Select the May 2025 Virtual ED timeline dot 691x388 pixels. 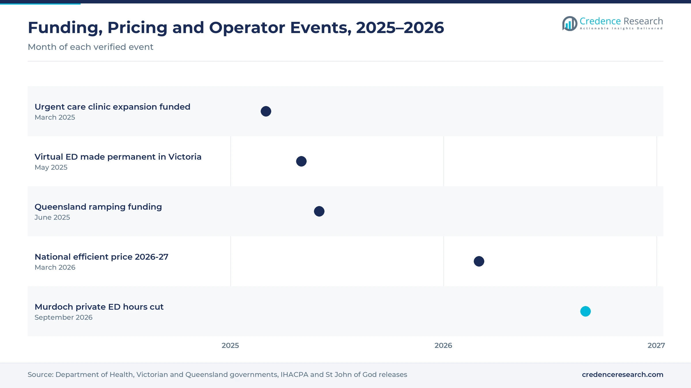coord(301,161)
